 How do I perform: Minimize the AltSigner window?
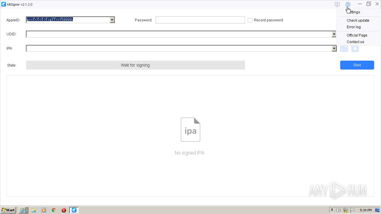click(x=360, y=4)
